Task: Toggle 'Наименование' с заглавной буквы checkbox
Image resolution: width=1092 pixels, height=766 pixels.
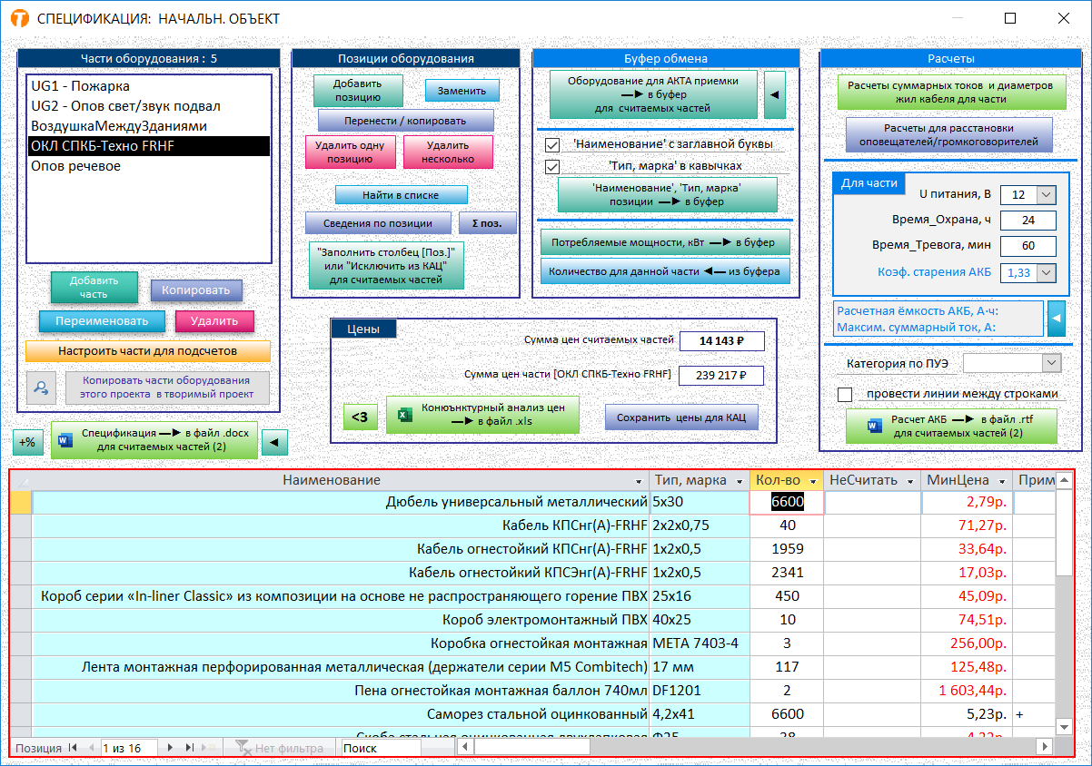Action: point(551,144)
